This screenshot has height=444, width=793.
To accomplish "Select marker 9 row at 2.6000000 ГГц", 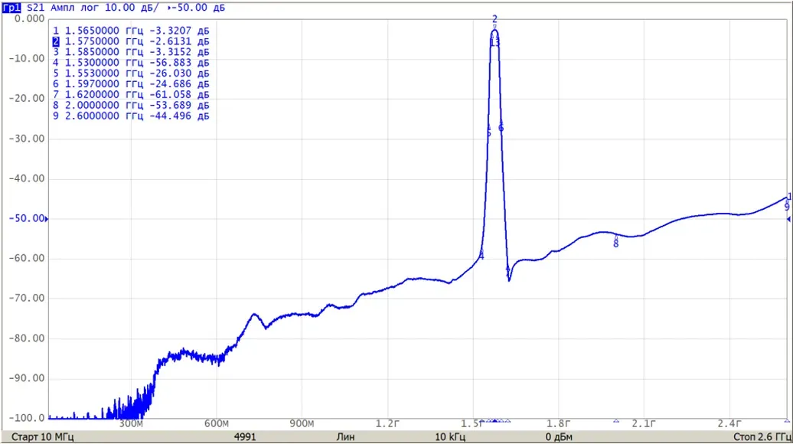I will [x=131, y=116].
